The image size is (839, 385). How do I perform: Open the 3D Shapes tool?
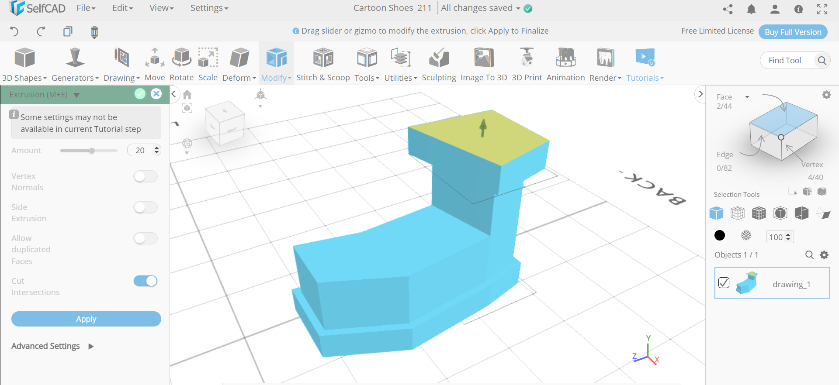[x=24, y=65]
